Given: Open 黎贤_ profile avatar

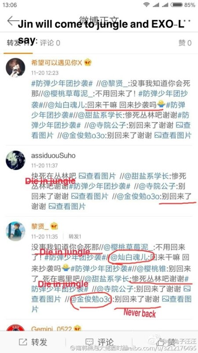Looking at the screenshot, I should (15, 231).
